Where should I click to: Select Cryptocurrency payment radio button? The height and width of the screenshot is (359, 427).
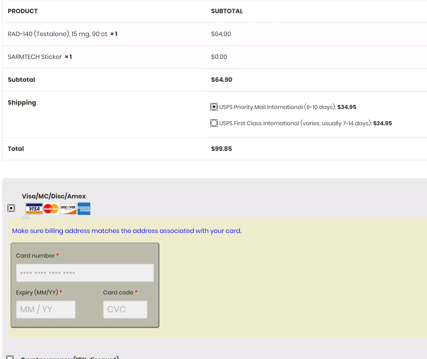pos(10,358)
